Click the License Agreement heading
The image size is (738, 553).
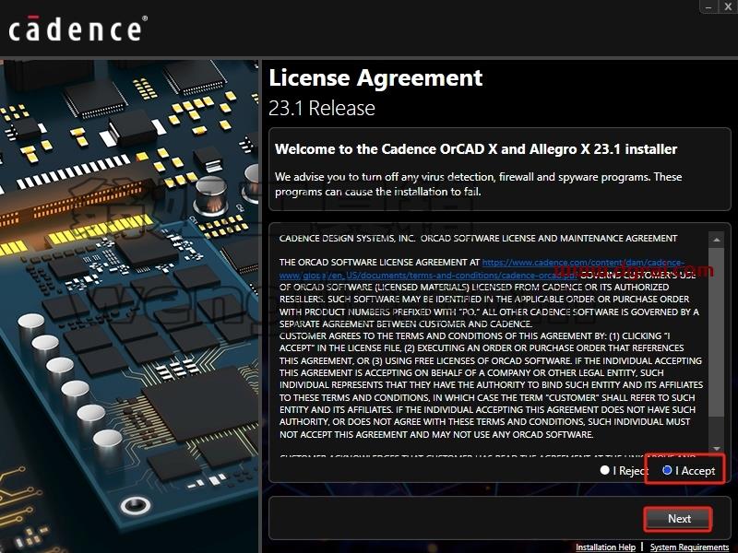pos(375,77)
